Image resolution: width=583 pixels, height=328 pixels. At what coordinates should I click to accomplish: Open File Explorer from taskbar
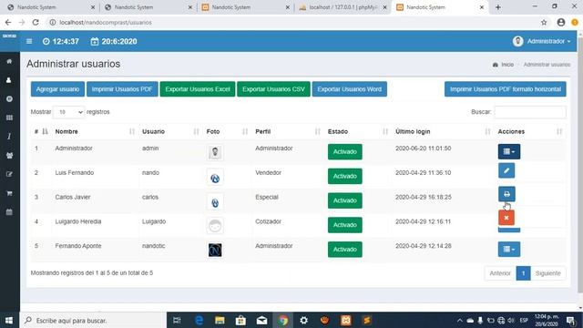click(220, 320)
